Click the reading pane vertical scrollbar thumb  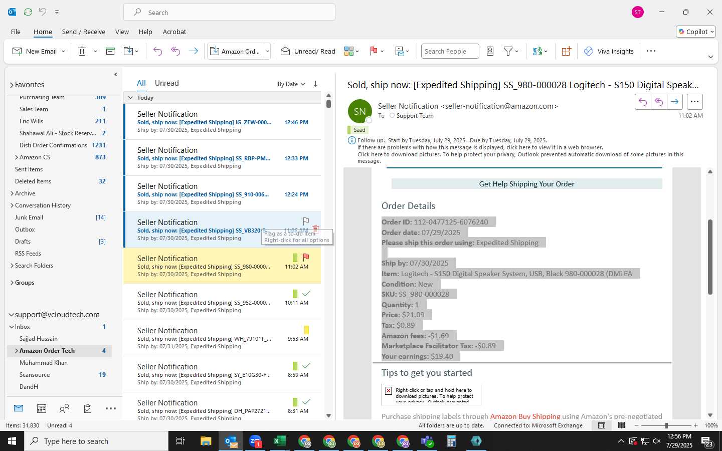click(x=710, y=257)
